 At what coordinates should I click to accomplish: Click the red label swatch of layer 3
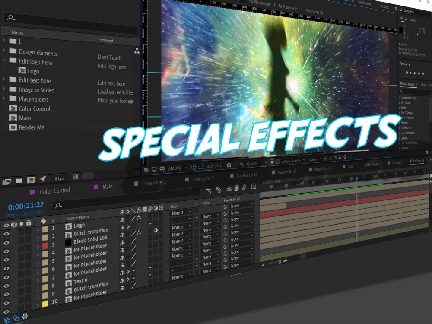(x=45, y=245)
